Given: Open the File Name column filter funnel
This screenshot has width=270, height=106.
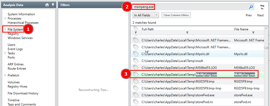Looking at the screenshot, I should point(253,33).
